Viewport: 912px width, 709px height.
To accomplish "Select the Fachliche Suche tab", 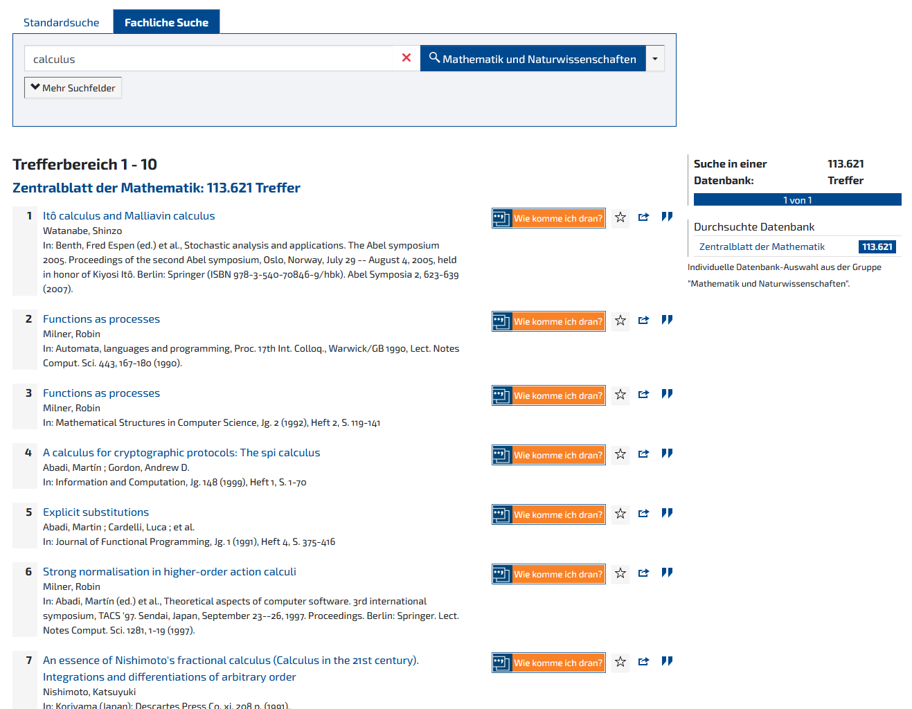I will 166,23.
